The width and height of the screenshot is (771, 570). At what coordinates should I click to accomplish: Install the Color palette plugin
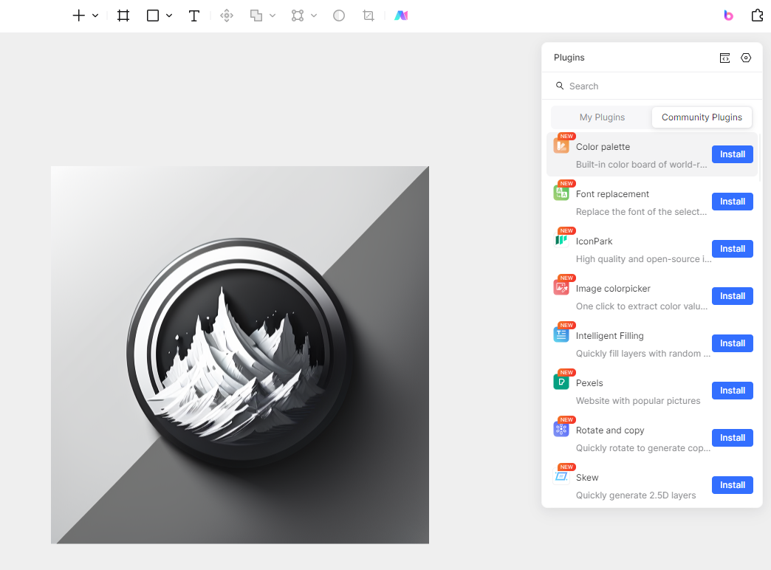732,154
